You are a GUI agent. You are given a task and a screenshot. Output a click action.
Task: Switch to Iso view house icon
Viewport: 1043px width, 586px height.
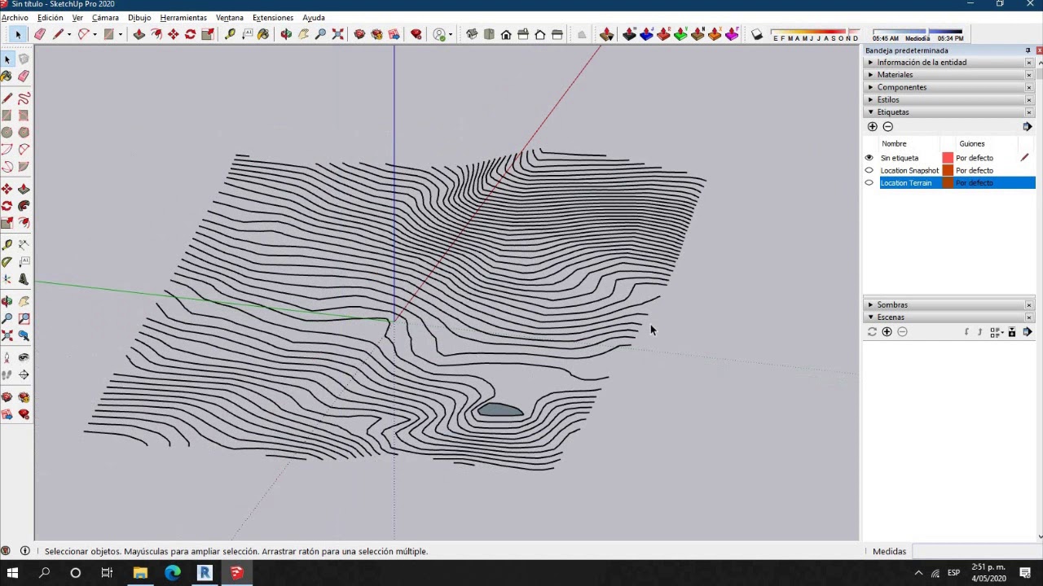[x=472, y=34]
